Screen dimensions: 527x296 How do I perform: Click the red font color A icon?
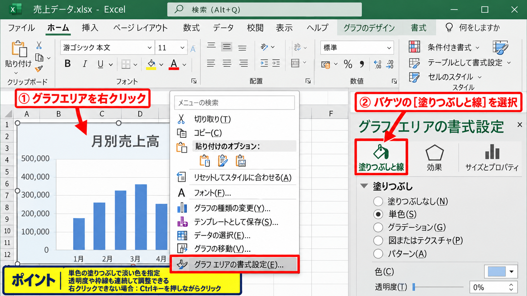pos(174,64)
